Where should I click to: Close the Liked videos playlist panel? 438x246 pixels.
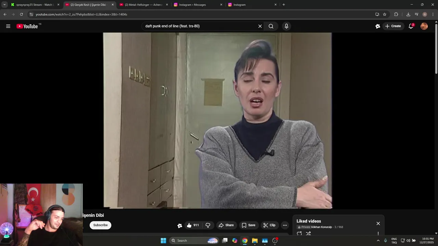[x=378, y=223]
